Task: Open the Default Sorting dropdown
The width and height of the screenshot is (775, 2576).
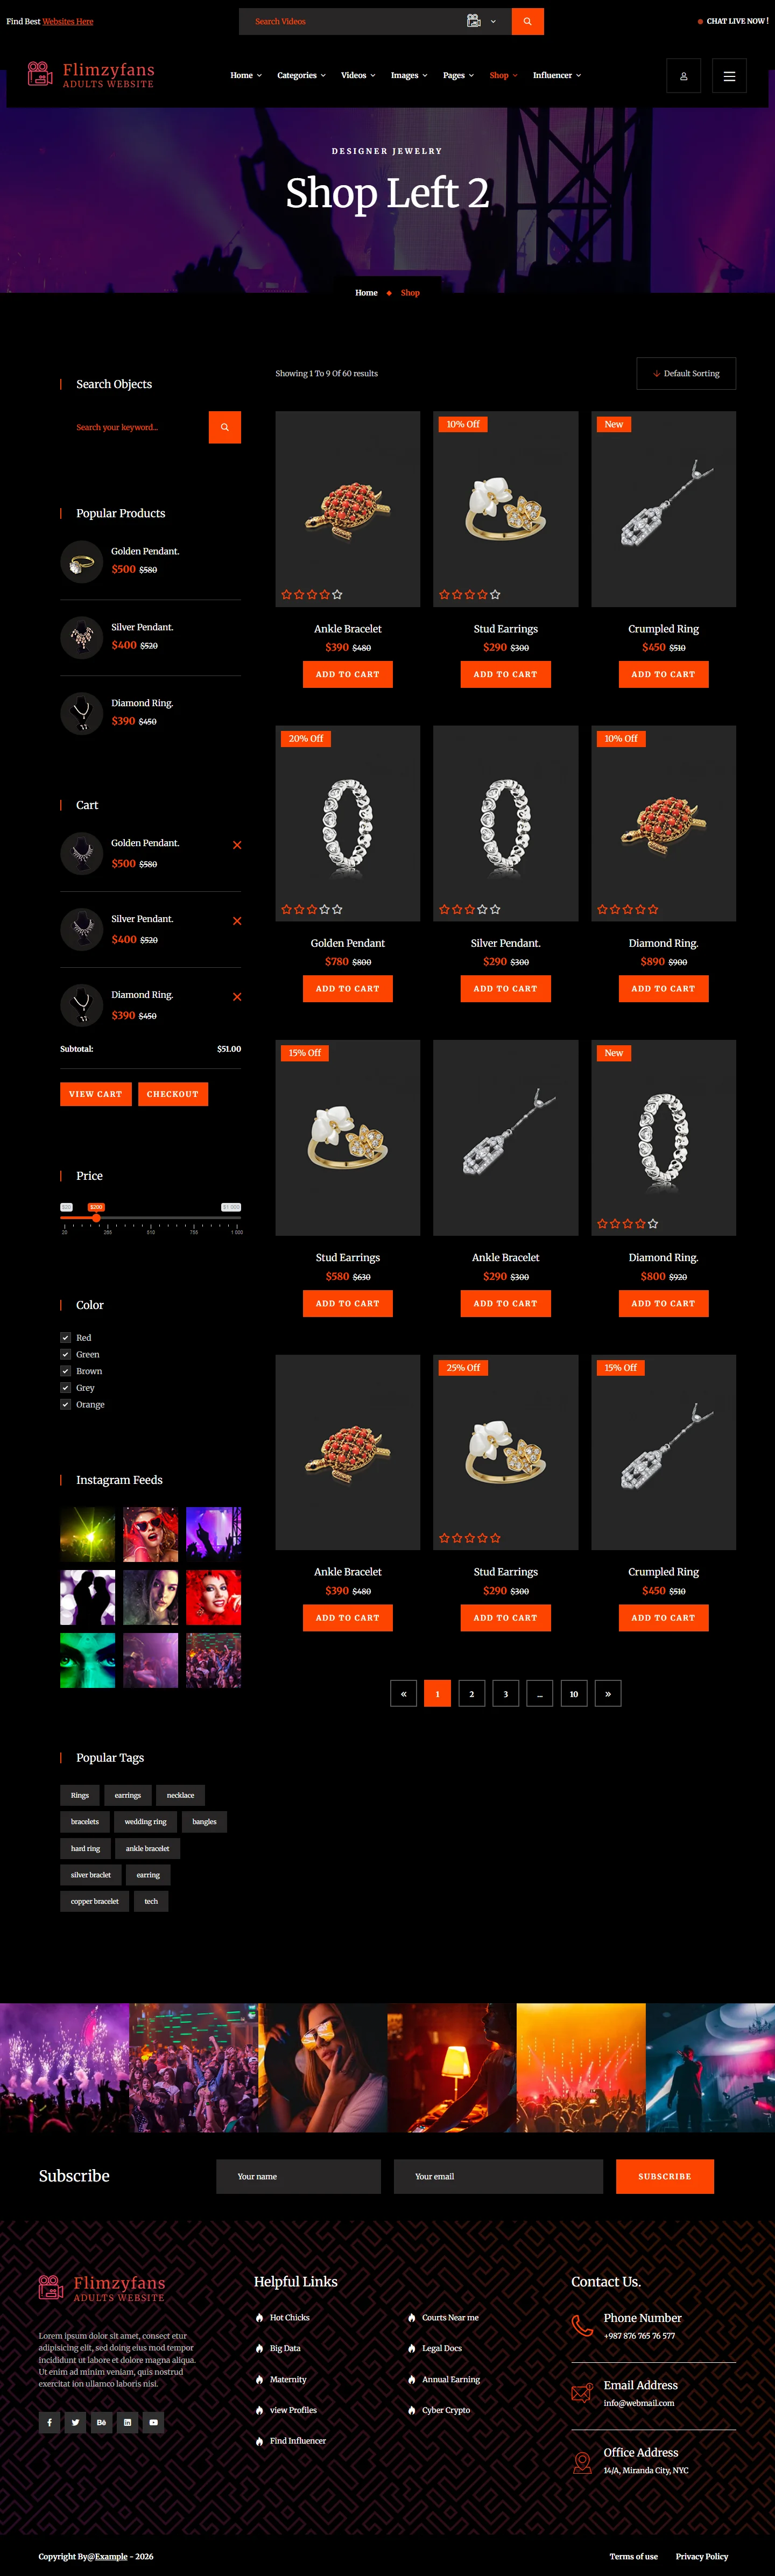Action: click(x=686, y=373)
